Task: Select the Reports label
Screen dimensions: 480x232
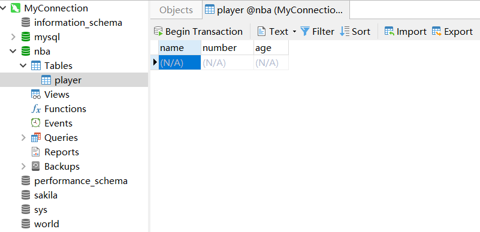Action: (x=62, y=152)
